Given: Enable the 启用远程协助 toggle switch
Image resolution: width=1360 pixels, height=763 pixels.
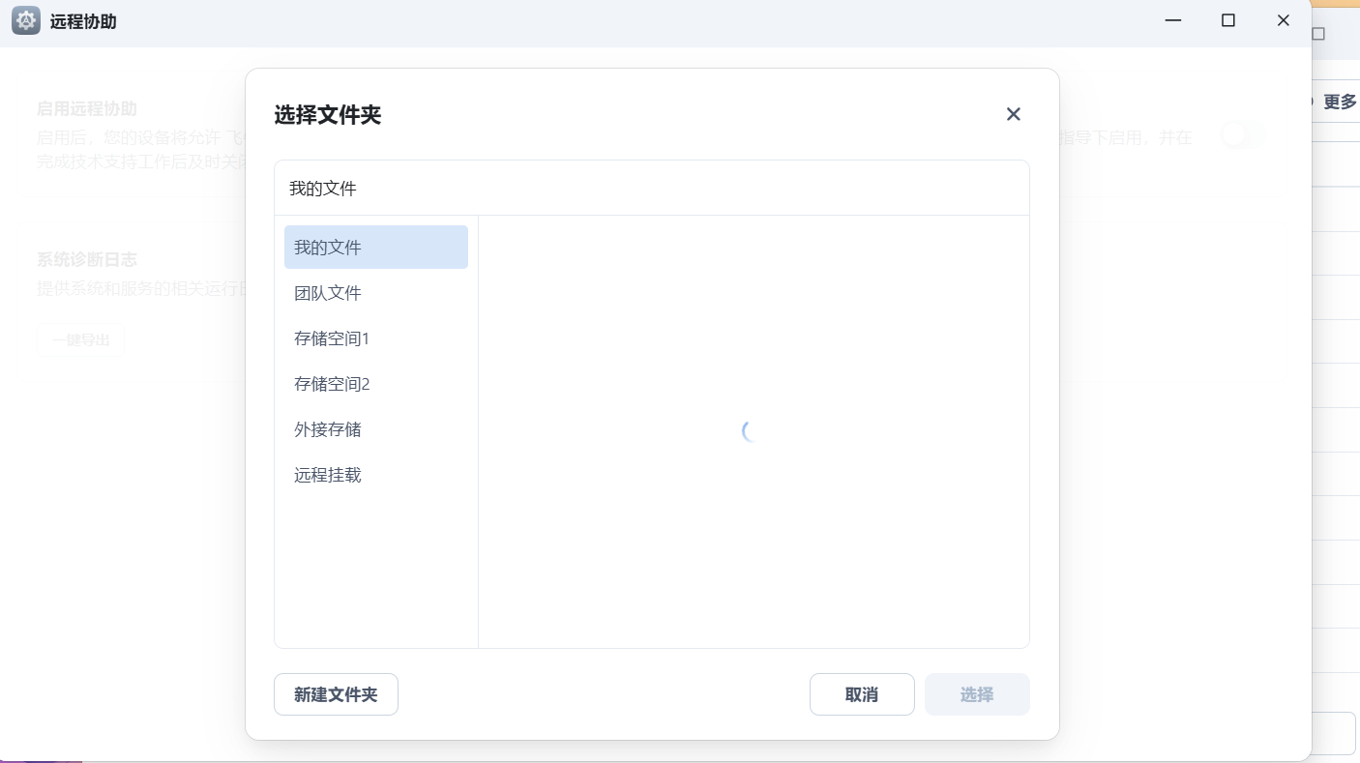Looking at the screenshot, I should point(1243,136).
